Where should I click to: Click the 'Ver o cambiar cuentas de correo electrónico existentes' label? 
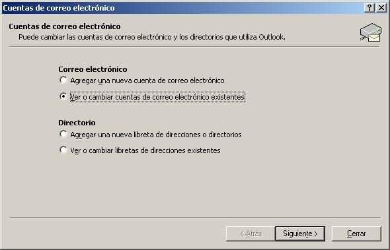pos(157,97)
